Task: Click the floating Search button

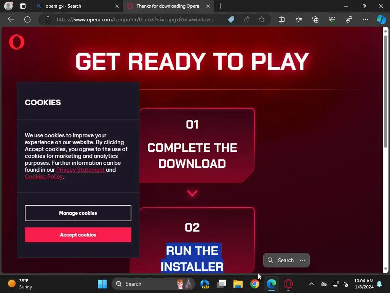Action: (281, 260)
